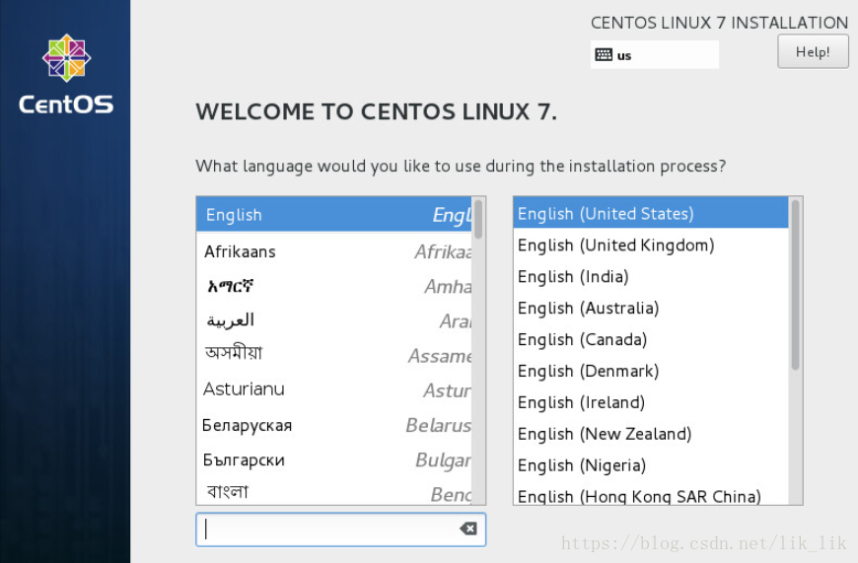This screenshot has width=858, height=563.
Task: Choose English (Australia) locale
Action: [x=651, y=308]
